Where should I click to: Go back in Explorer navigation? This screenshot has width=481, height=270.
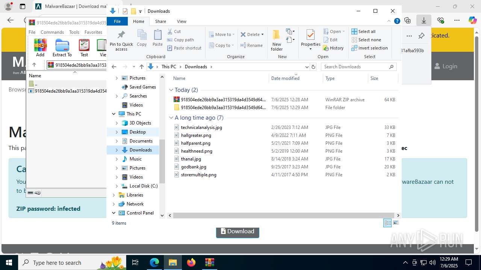pos(114,67)
